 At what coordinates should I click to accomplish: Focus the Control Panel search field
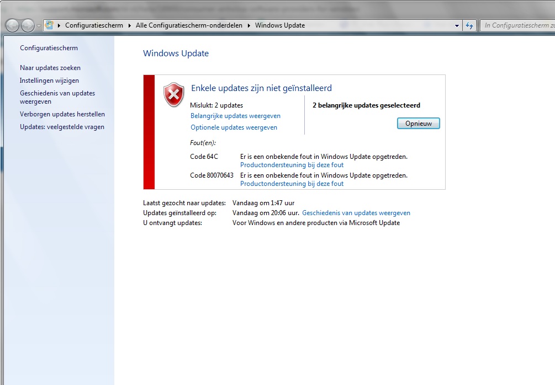(517, 25)
